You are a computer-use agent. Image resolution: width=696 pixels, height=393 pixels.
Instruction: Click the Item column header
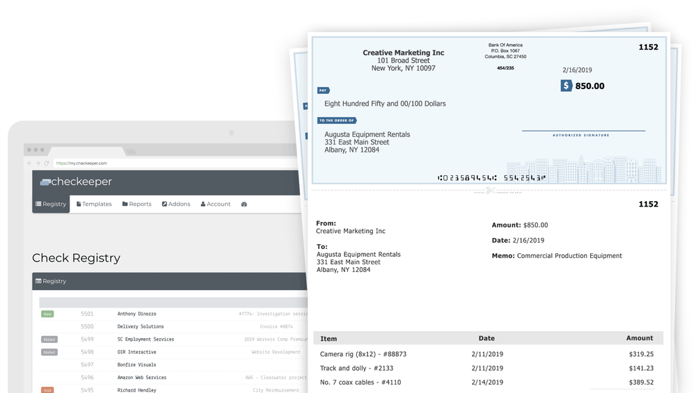(329, 339)
